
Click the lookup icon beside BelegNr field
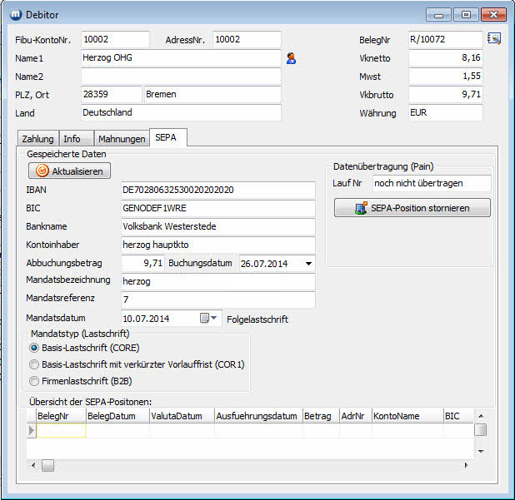(494, 38)
